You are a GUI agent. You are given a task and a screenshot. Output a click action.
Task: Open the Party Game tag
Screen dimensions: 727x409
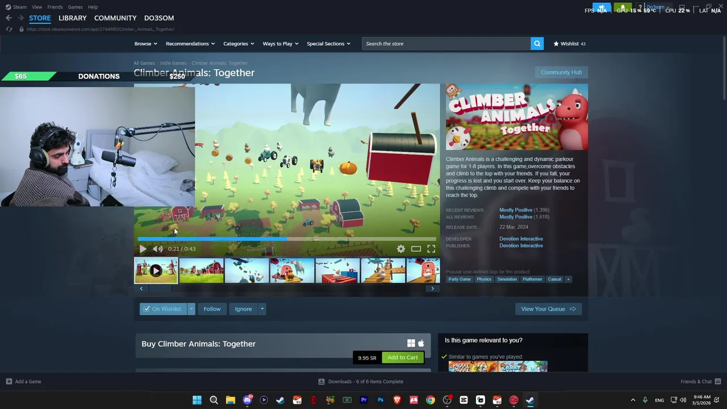pyautogui.click(x=459, y=279)
